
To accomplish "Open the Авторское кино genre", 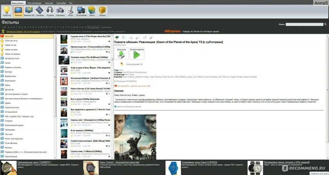I will click(x=27, y=58).
